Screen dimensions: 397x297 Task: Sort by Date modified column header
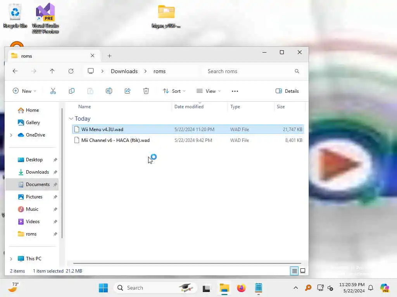(x=189, y=107)
